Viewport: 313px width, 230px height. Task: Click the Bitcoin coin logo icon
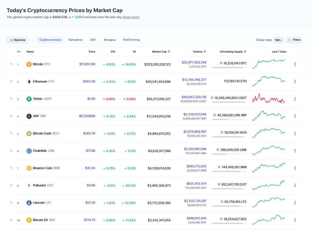click(x=29, y=64)
